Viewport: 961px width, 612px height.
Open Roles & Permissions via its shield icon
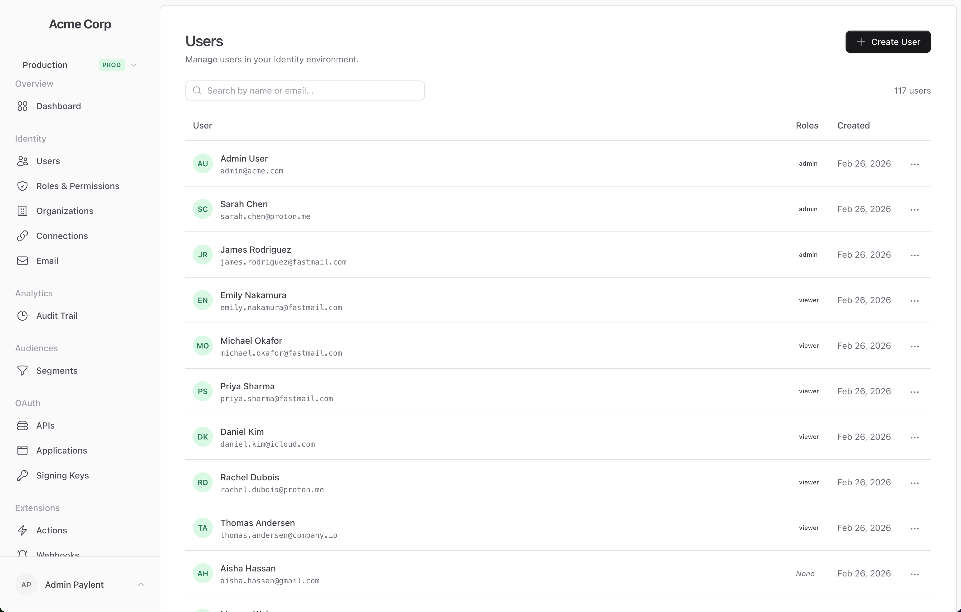(x=22, y=186)
